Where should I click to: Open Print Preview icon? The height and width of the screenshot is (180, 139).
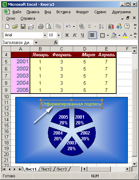tap(49, 26)
